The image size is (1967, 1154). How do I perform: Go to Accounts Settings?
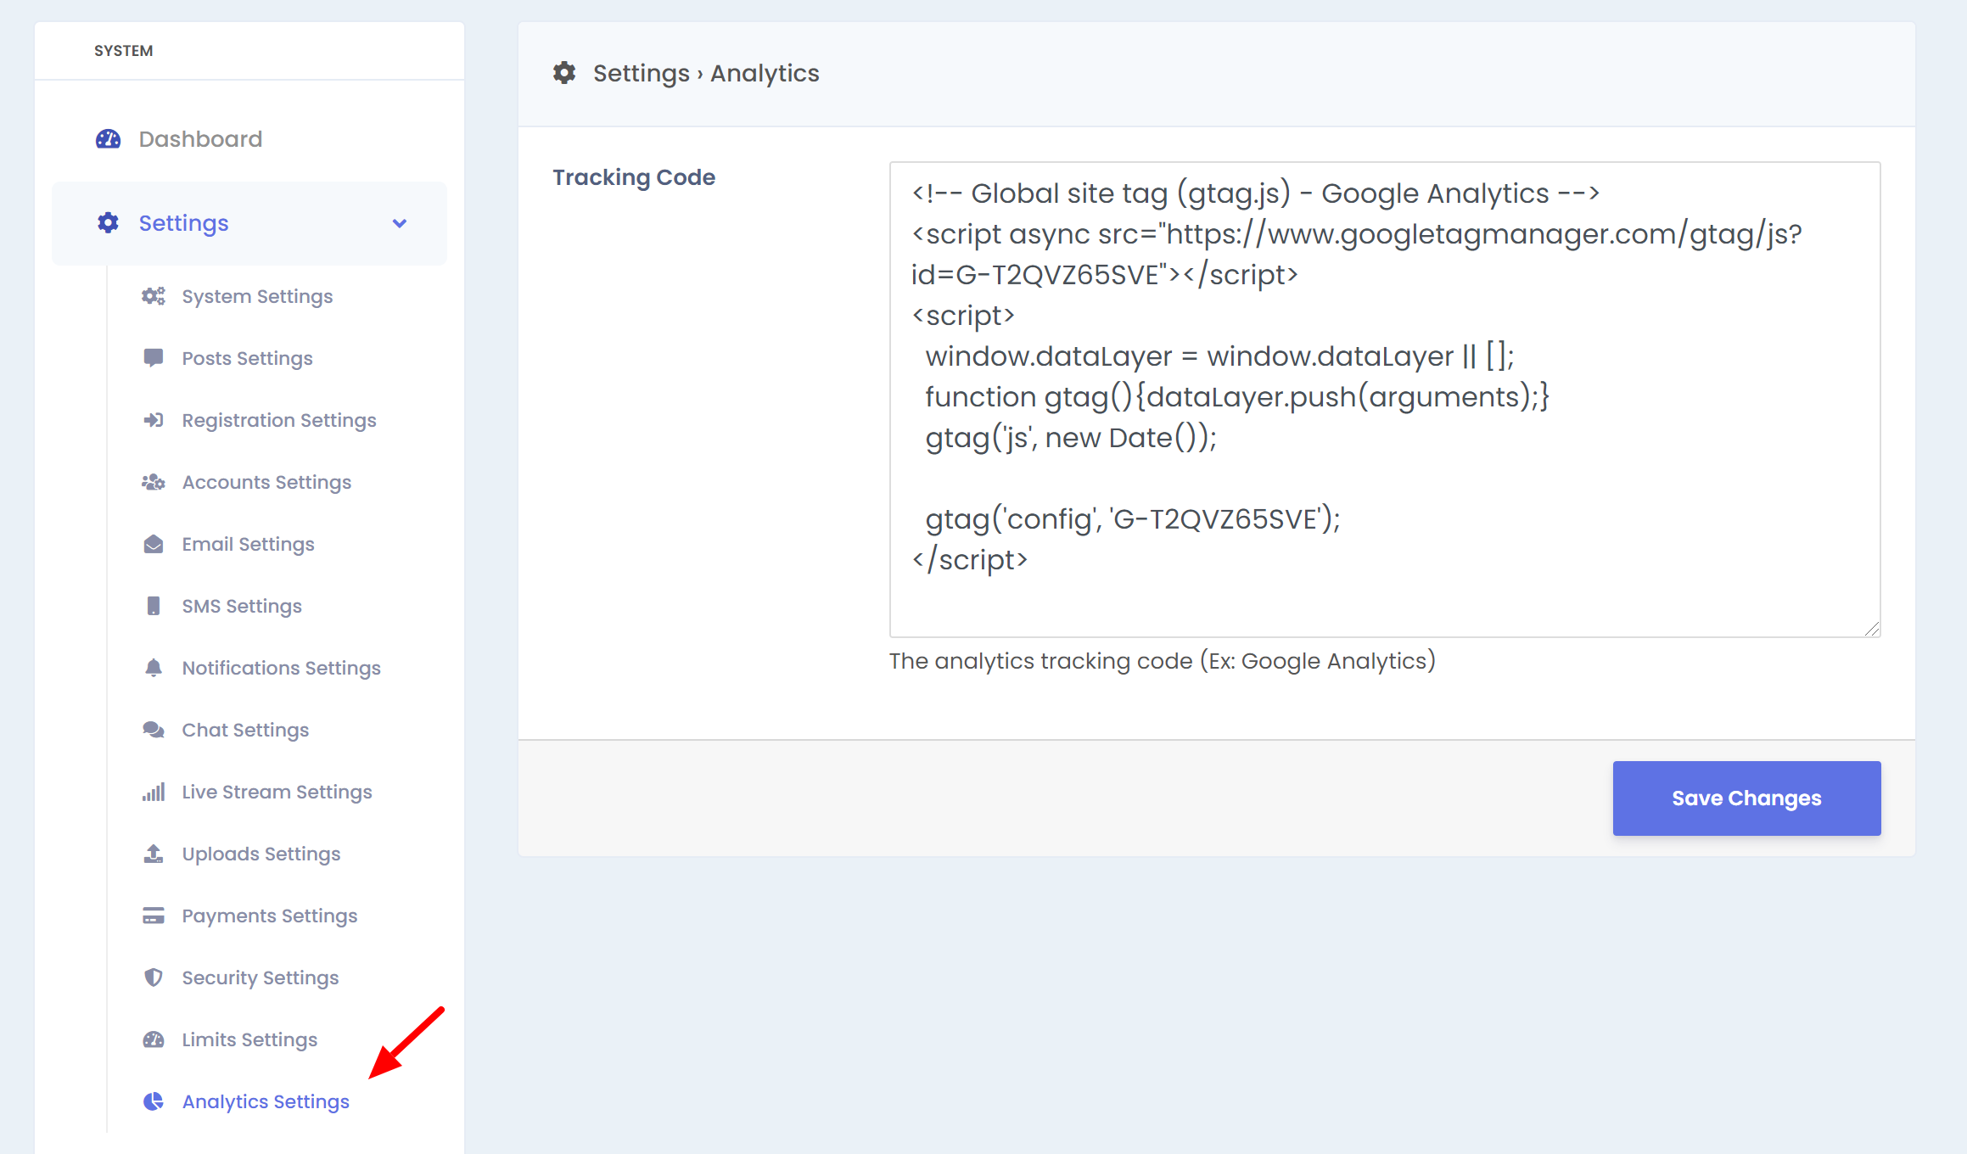(266, 482)
